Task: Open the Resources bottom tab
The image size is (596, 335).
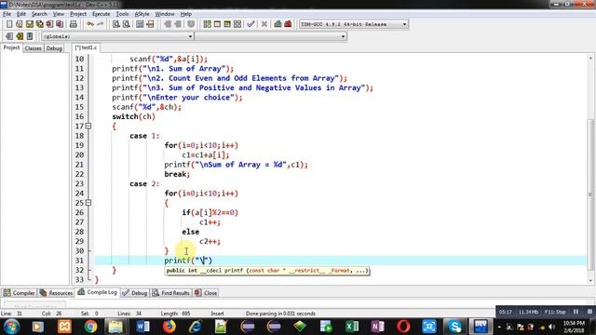Action: coord(56,293)
